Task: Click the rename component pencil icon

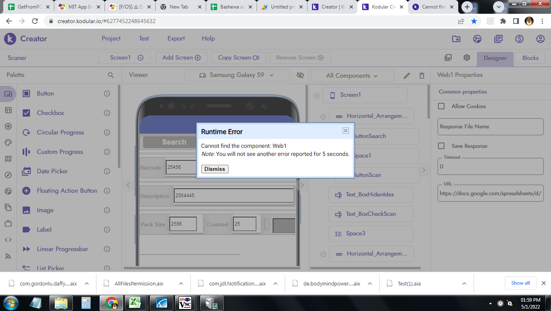Action: pyautogui.click(x=407, y=76)
